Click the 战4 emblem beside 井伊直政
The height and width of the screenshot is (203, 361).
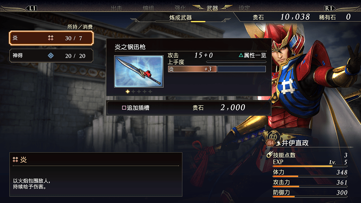click(270, 143)
